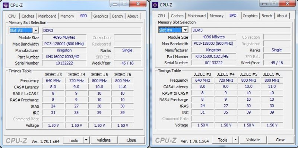Click Kingston manufacturer value in left window
The image size is (298, 148).
pos(64,50)
